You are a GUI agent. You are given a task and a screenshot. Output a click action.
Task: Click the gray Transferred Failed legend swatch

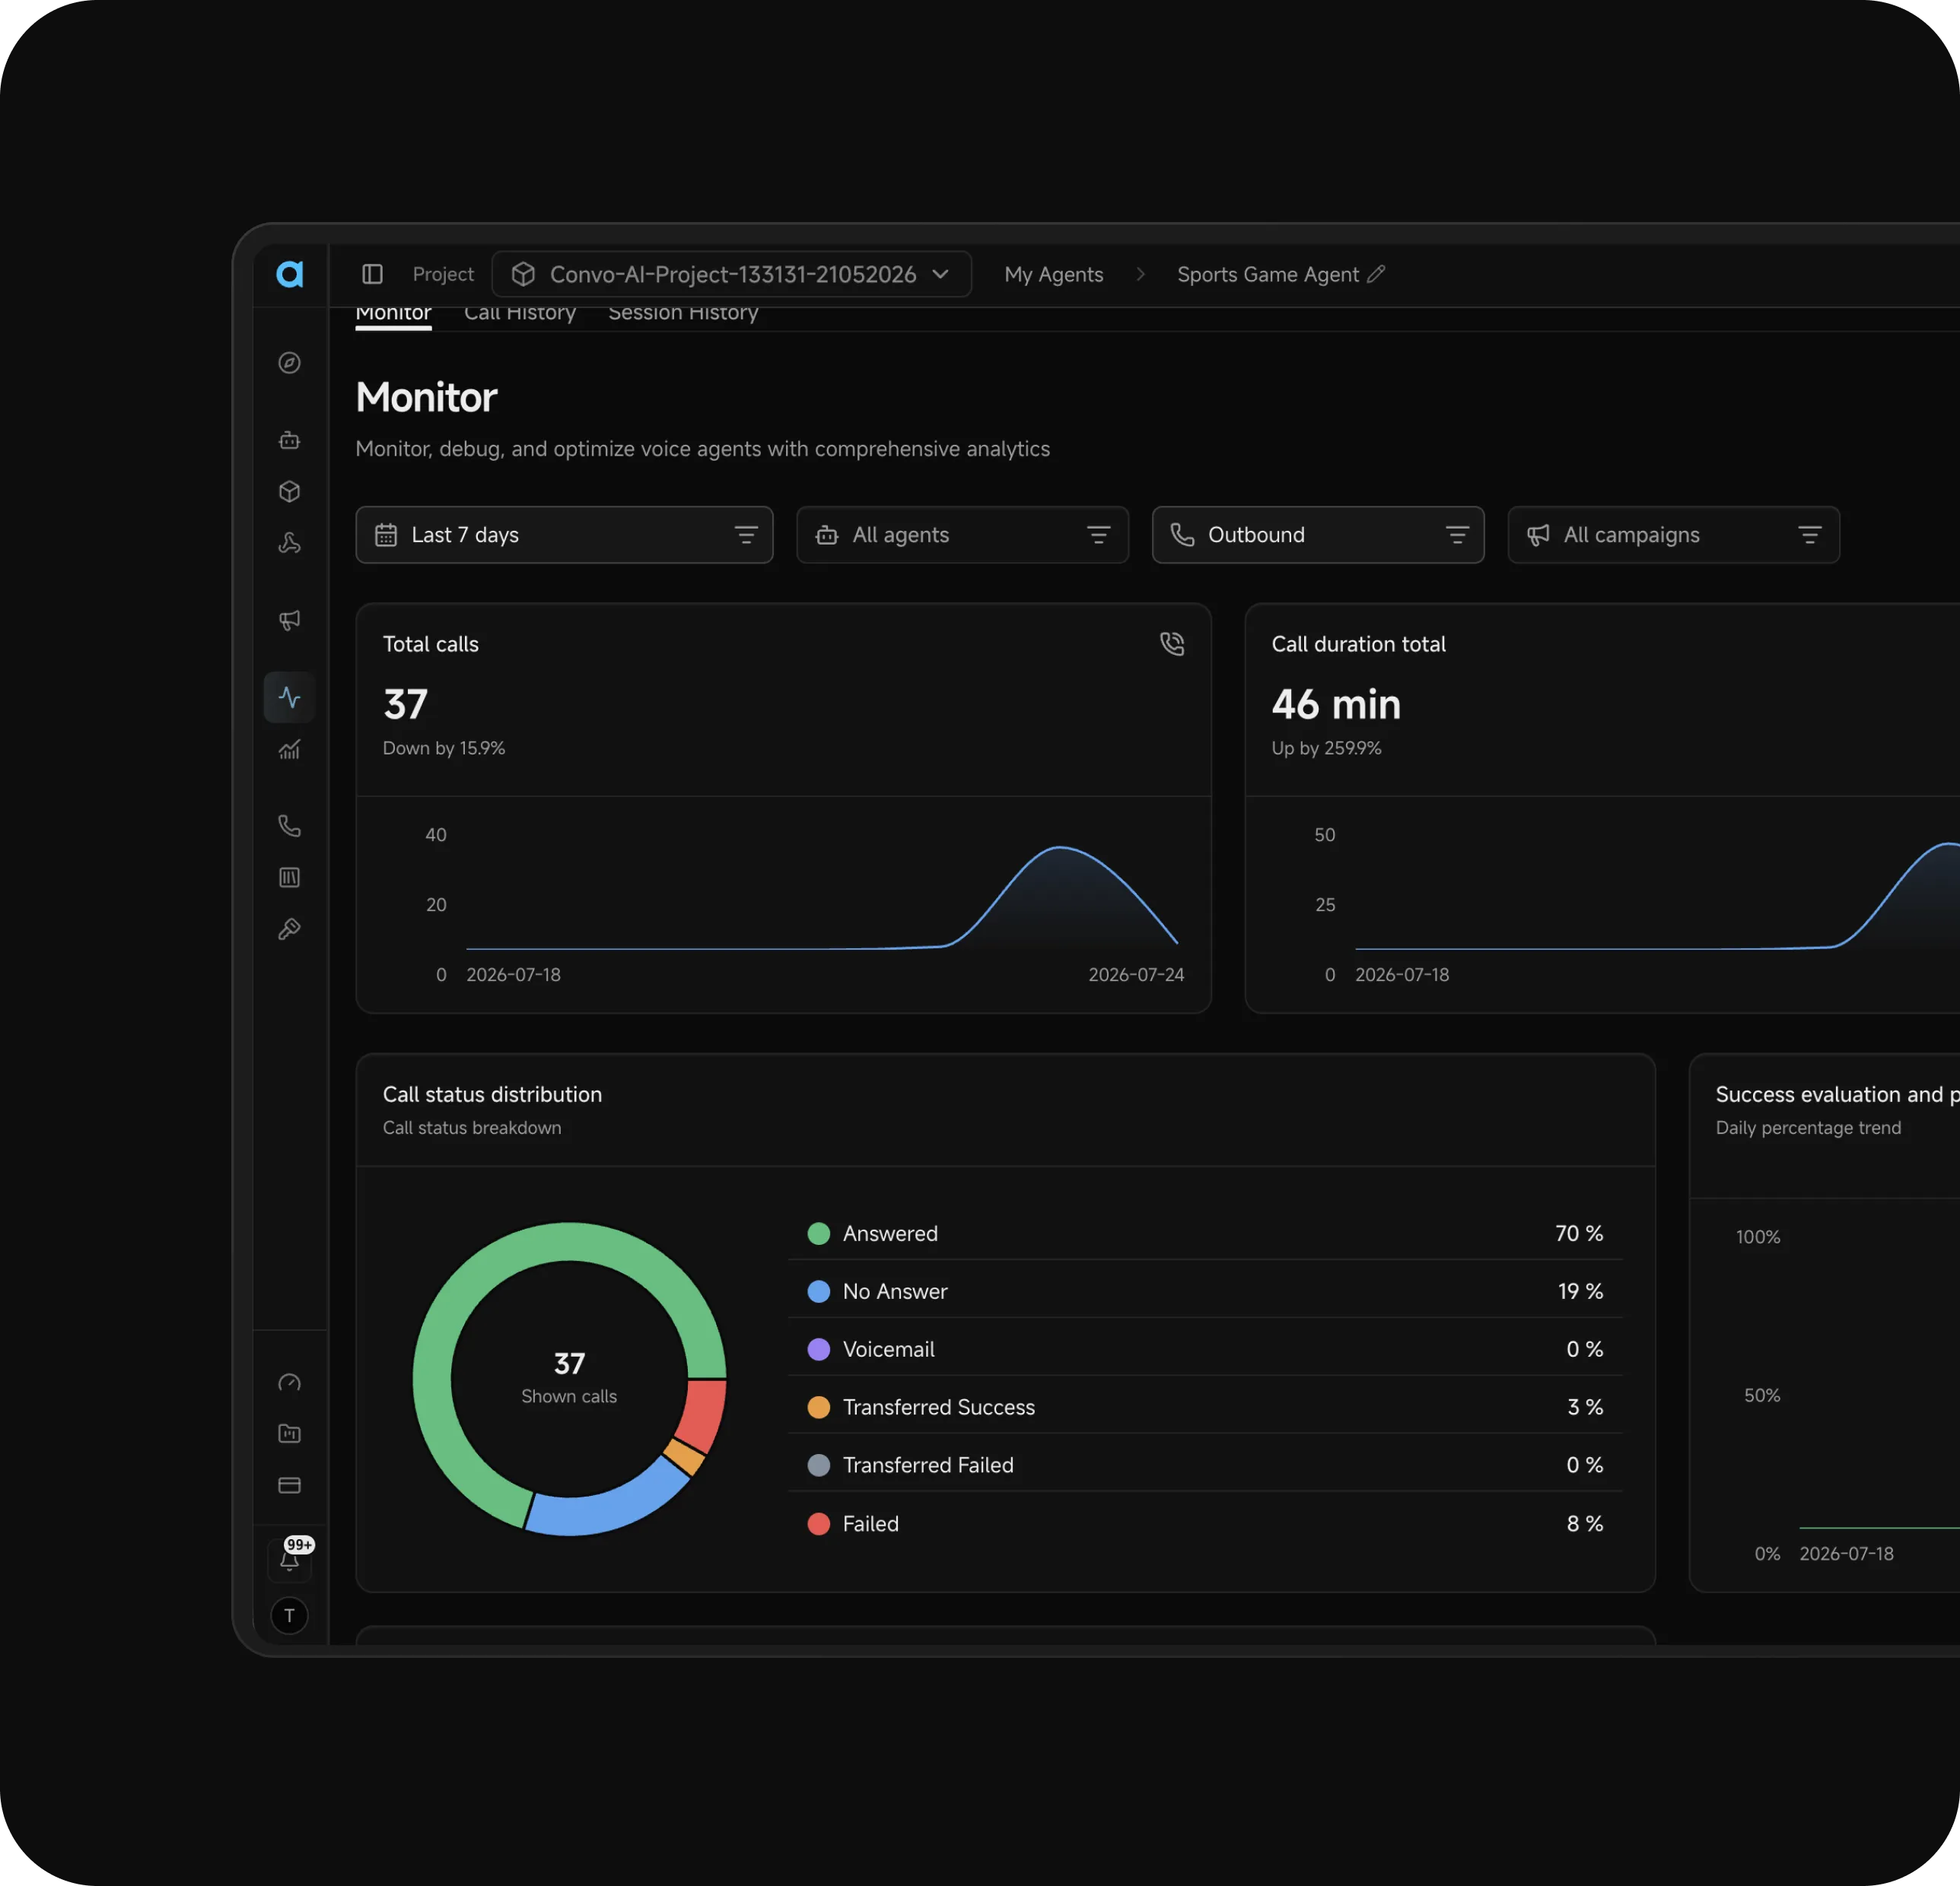click(x=819, y=1465)
